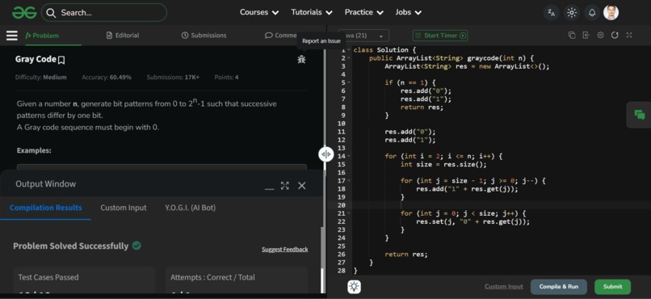Collapse code fold arrow at line 14

tap(349, 156)
